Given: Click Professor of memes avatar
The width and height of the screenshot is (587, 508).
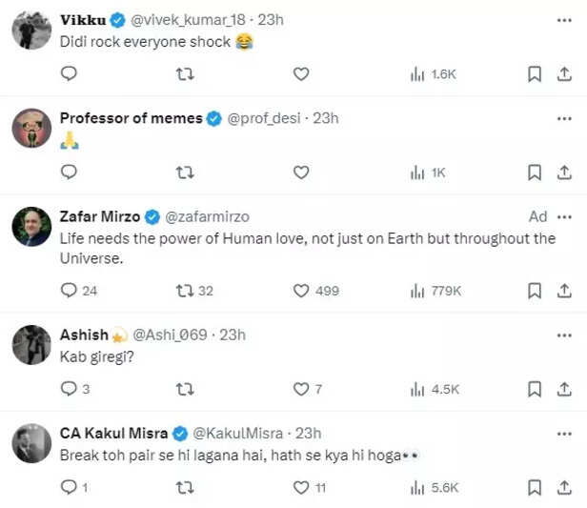Looking at the screenshot, I should (x=31, y=128).
